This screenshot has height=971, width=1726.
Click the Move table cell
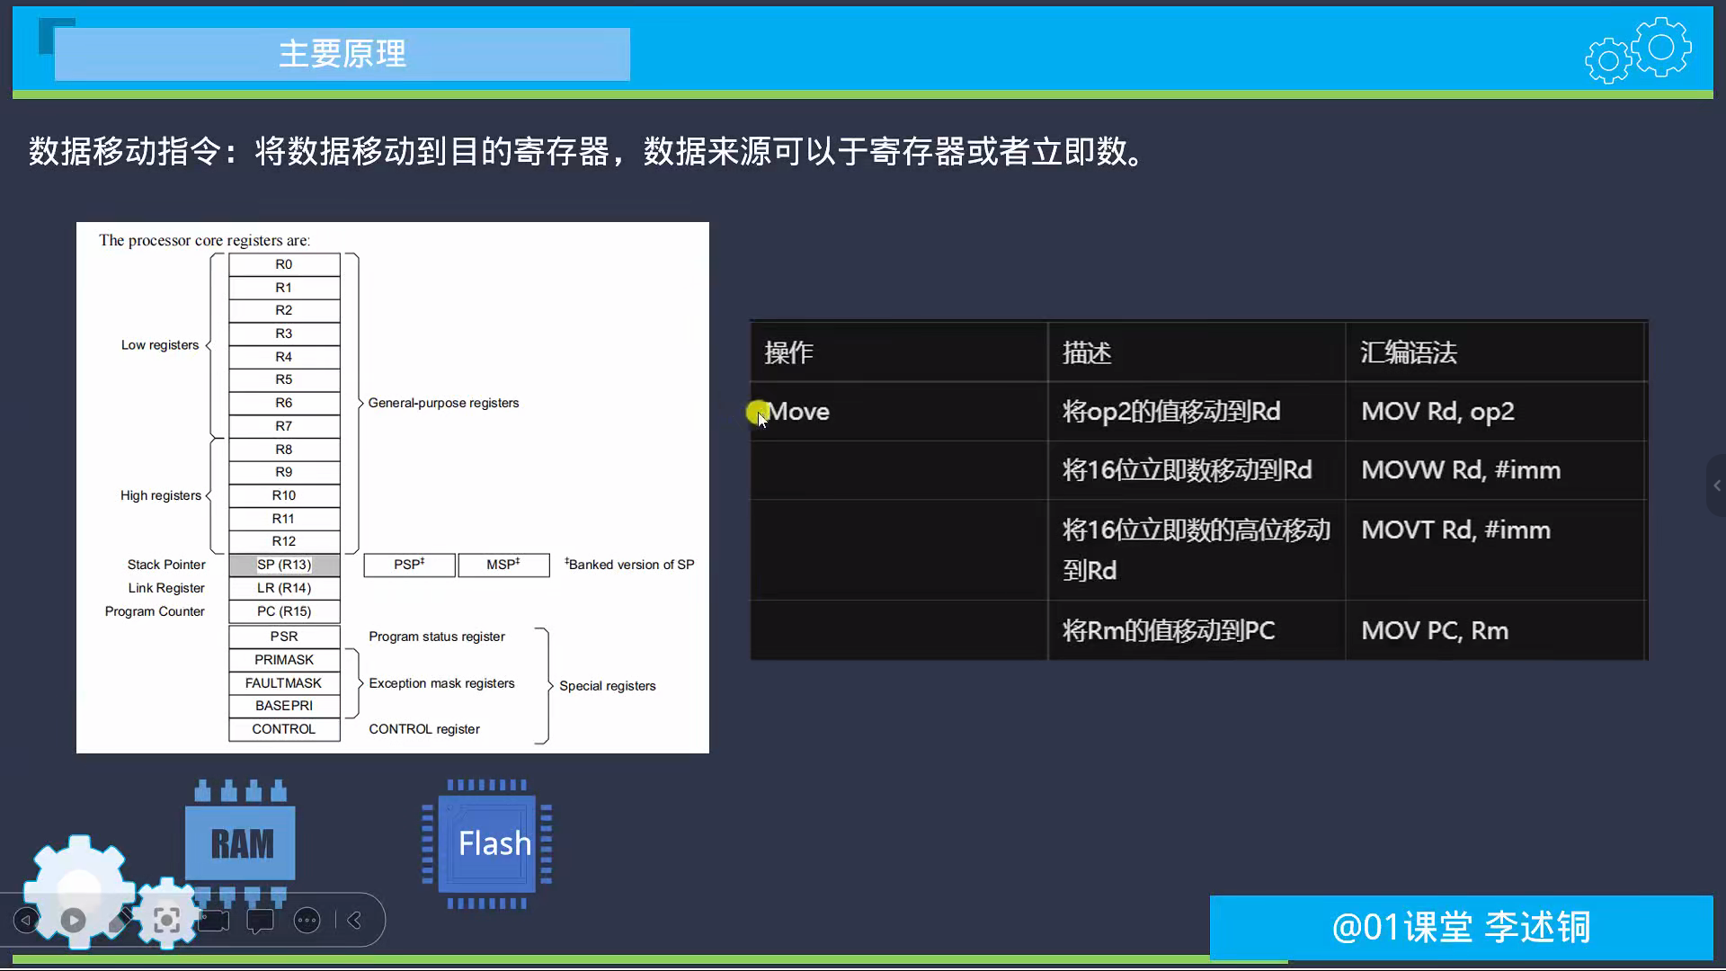pyautogui.click(x=898, y=412)
